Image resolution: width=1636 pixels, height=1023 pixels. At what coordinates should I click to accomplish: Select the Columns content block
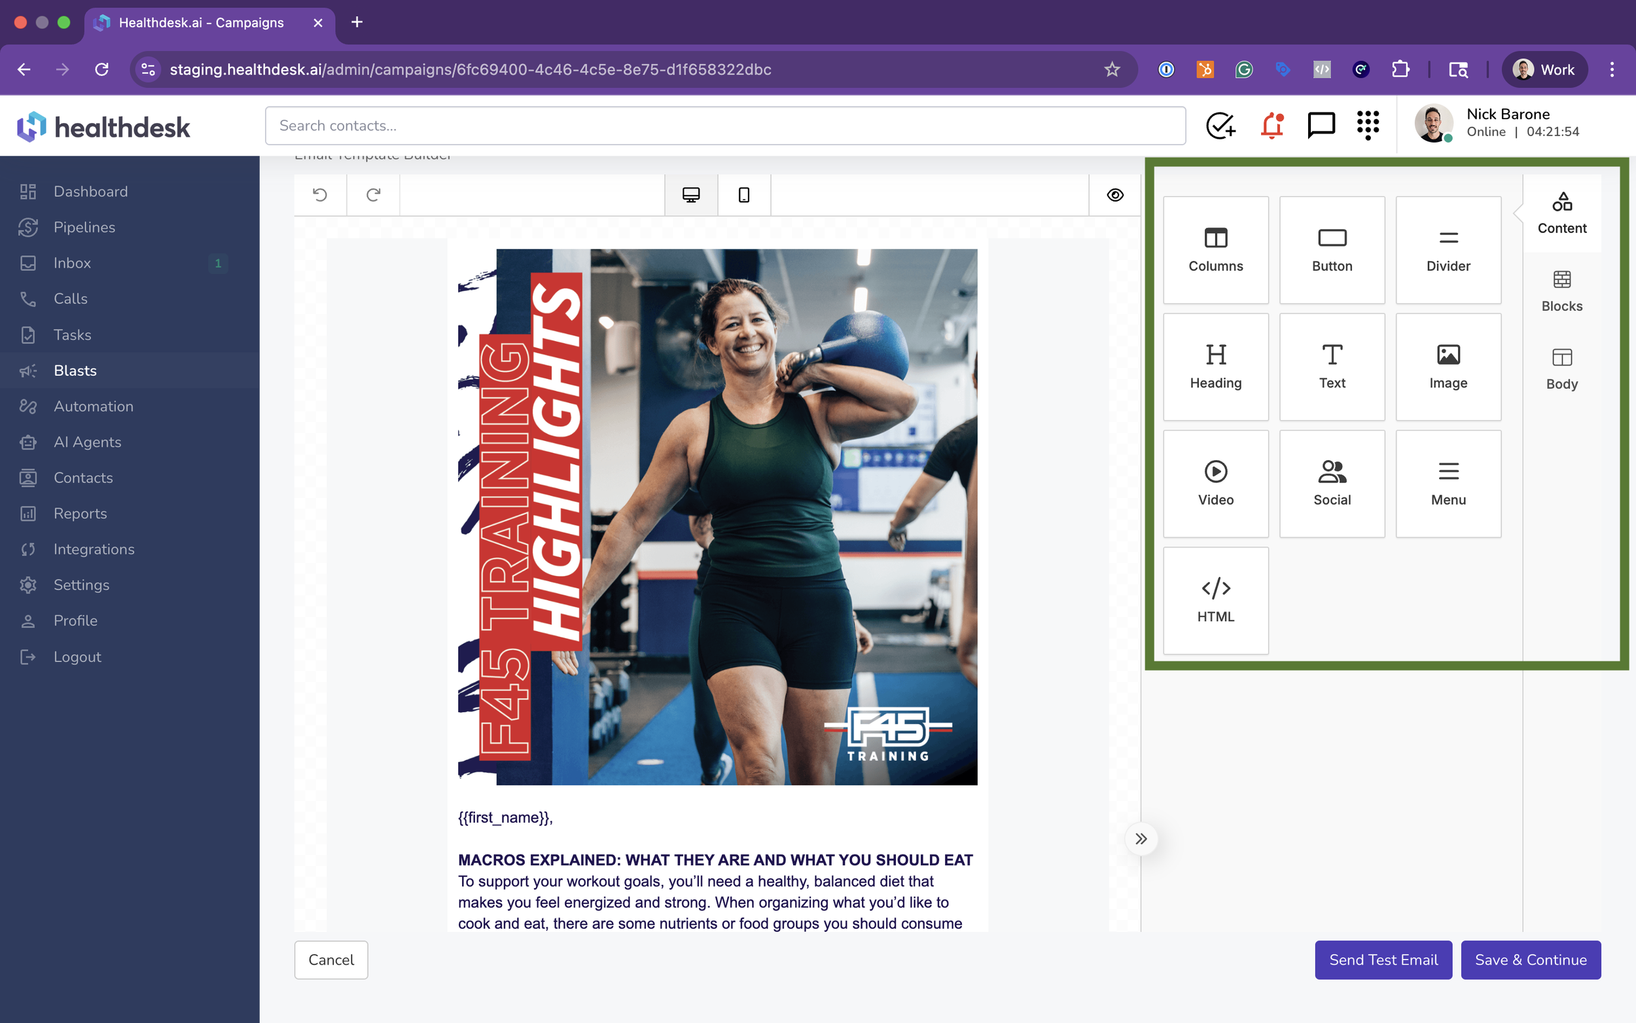[x=1215, y=249]
